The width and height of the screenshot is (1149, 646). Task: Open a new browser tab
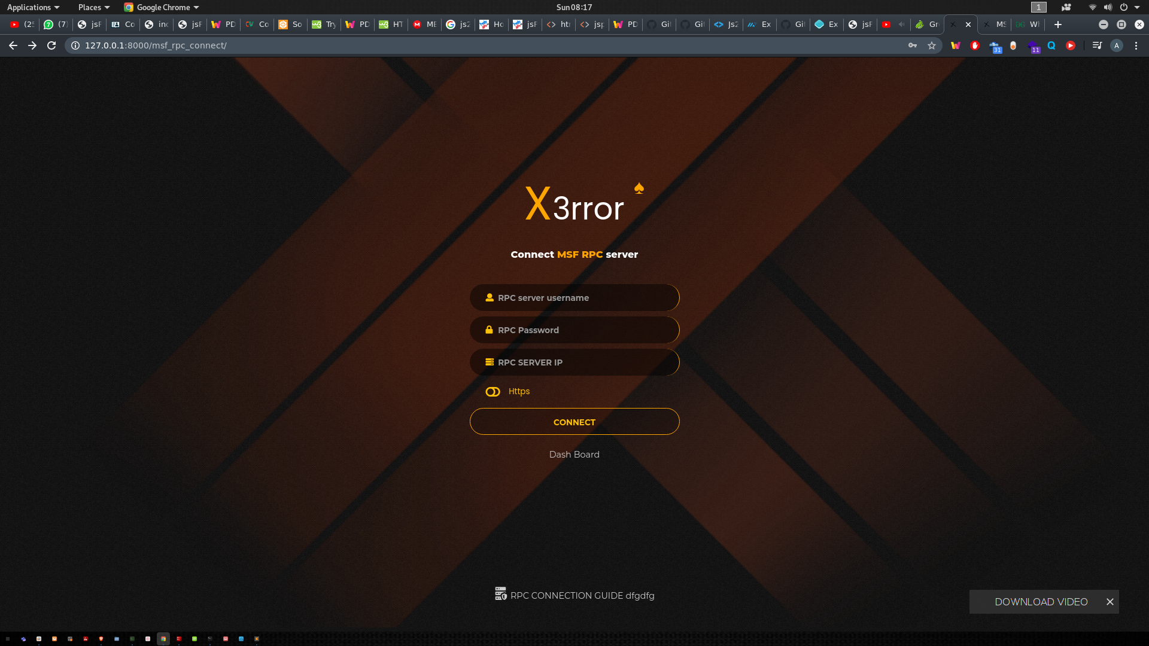click(1057, 25)
